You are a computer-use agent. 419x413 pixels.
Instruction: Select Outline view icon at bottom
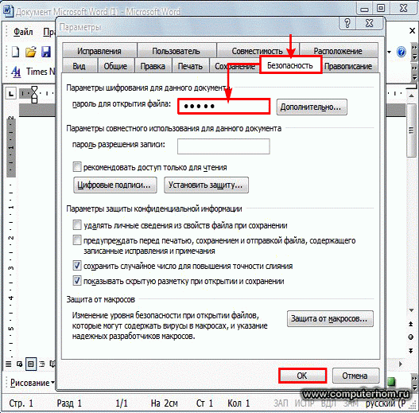point(42,364)
